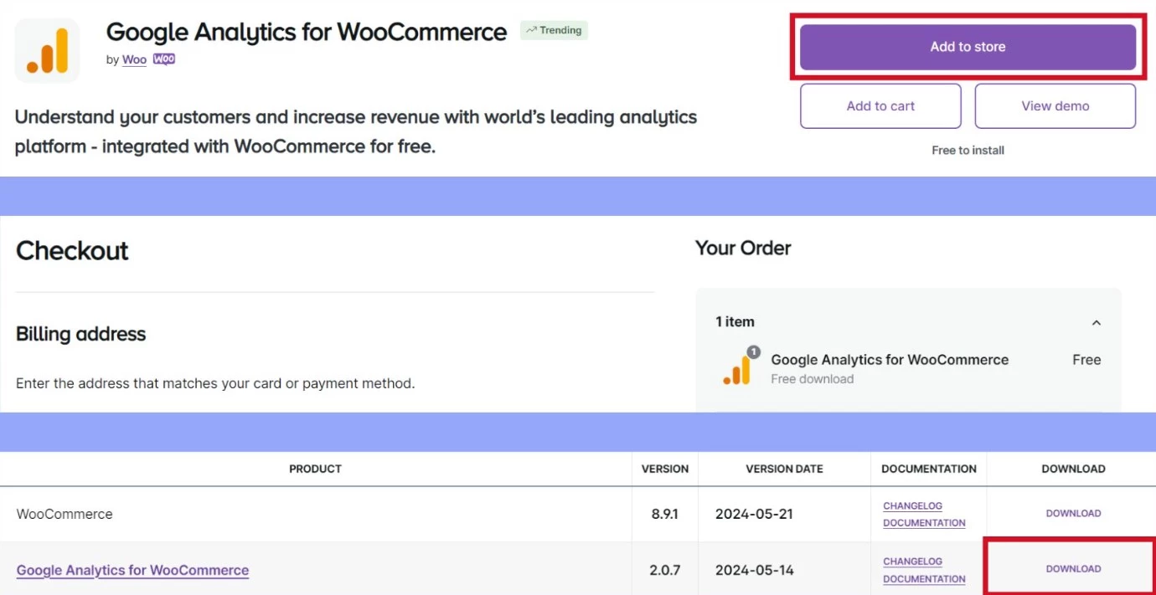The height and width of the screenshot is (595, 1156).
Task: Select Google Analytics for WooCommerce order item name
Action: (x=890, y=360)
